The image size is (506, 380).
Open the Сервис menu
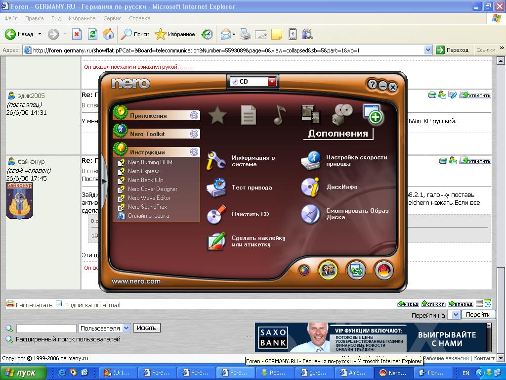(x=112, y=18)
